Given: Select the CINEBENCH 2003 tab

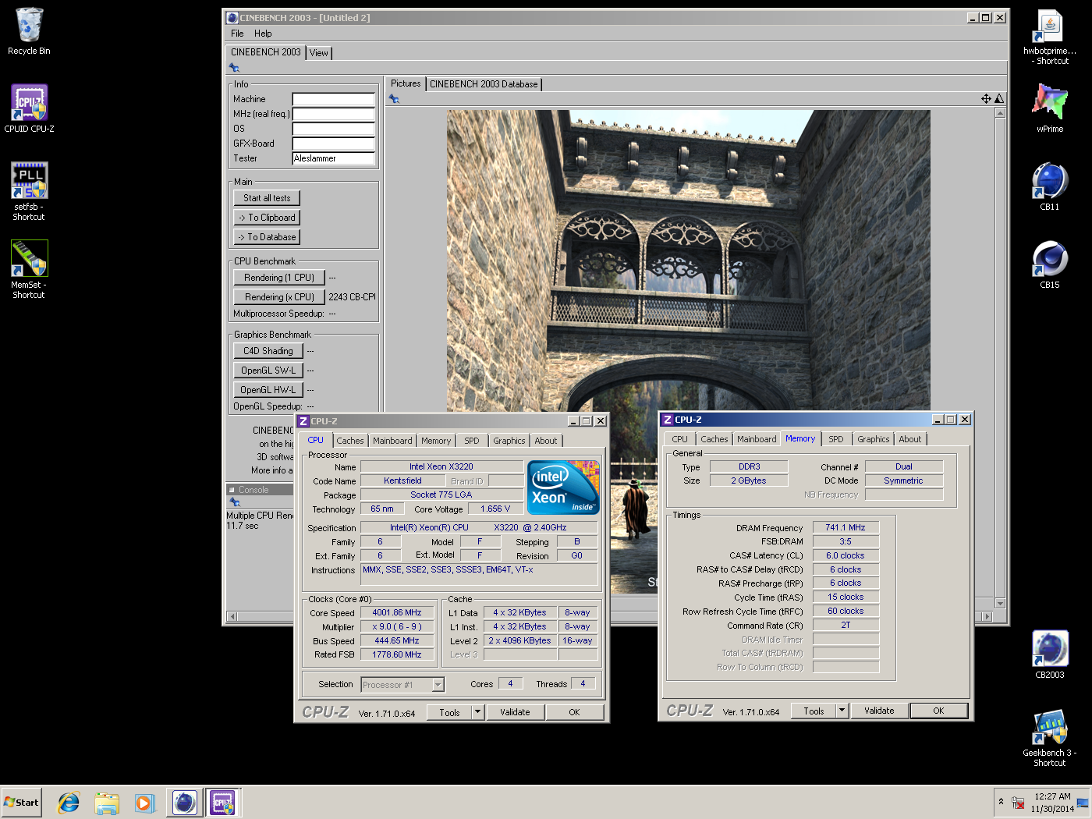Looking at the screenshot, I should 266,52.
